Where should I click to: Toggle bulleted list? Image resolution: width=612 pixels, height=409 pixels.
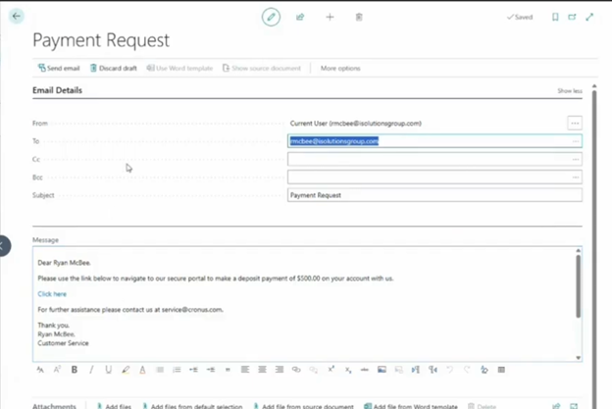point(160,370)
